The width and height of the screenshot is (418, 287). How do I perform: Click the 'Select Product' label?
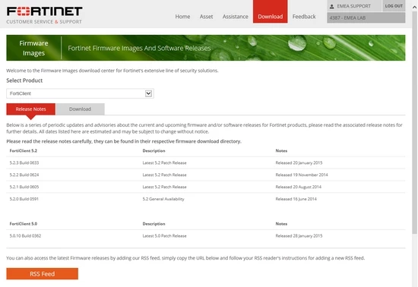point(24,80)
